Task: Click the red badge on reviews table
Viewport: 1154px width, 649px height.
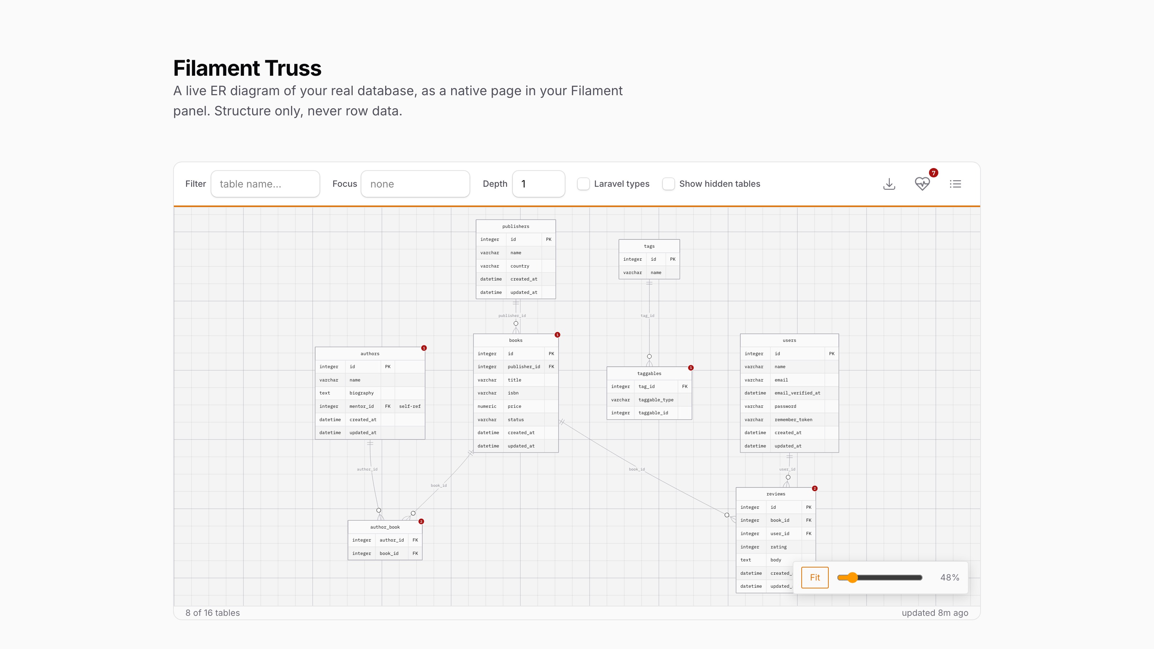Action: [x=814, y=488]
